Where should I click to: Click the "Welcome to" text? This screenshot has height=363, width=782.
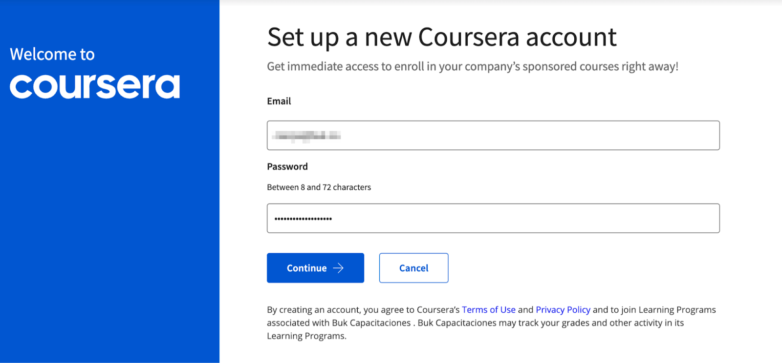(x=52, y=54)
